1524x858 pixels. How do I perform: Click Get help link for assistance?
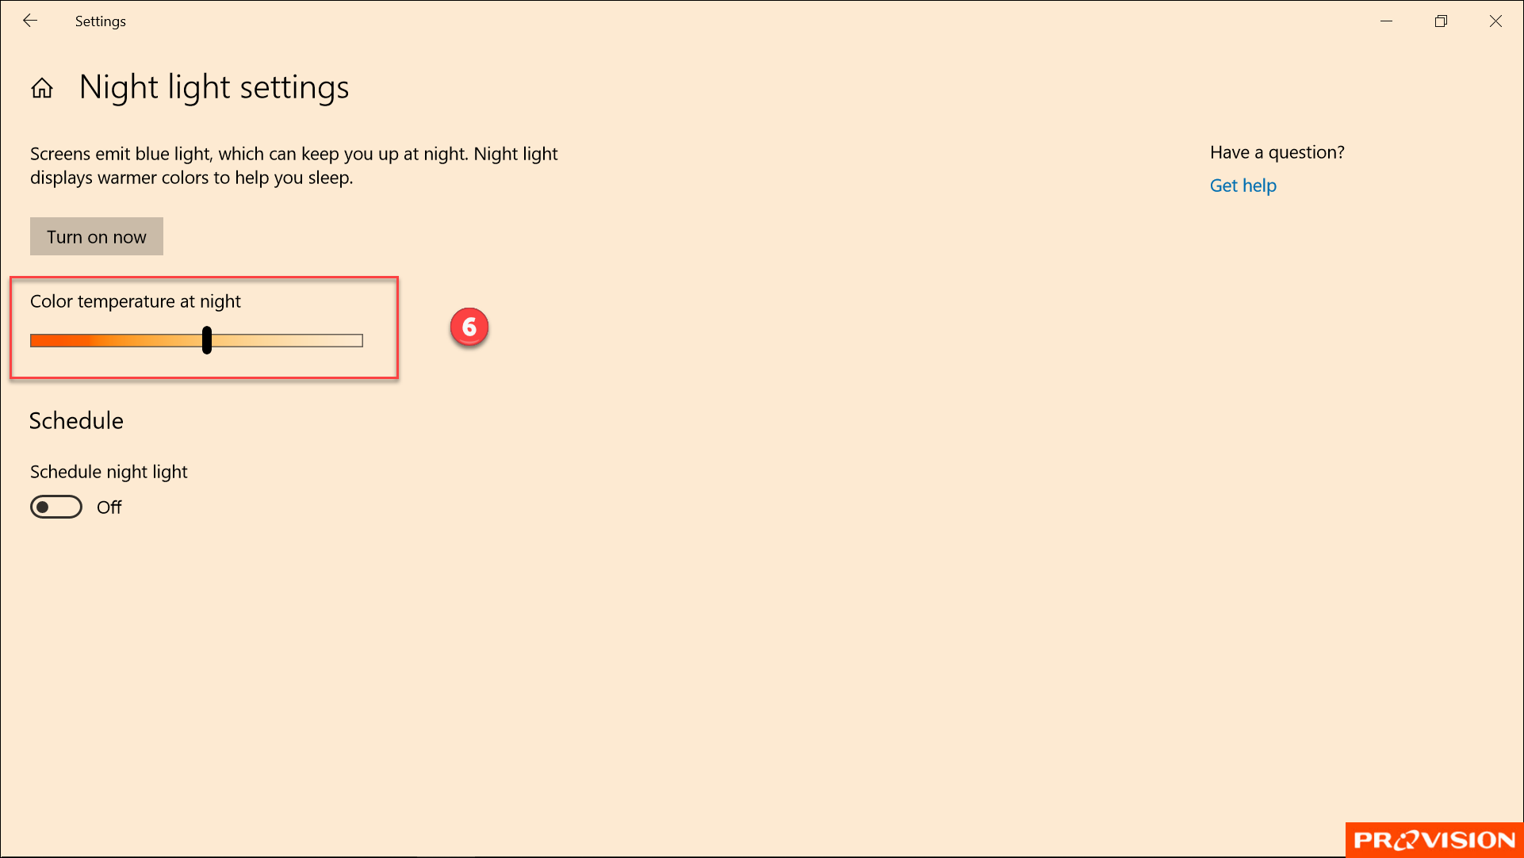(x=1243, y=186)
